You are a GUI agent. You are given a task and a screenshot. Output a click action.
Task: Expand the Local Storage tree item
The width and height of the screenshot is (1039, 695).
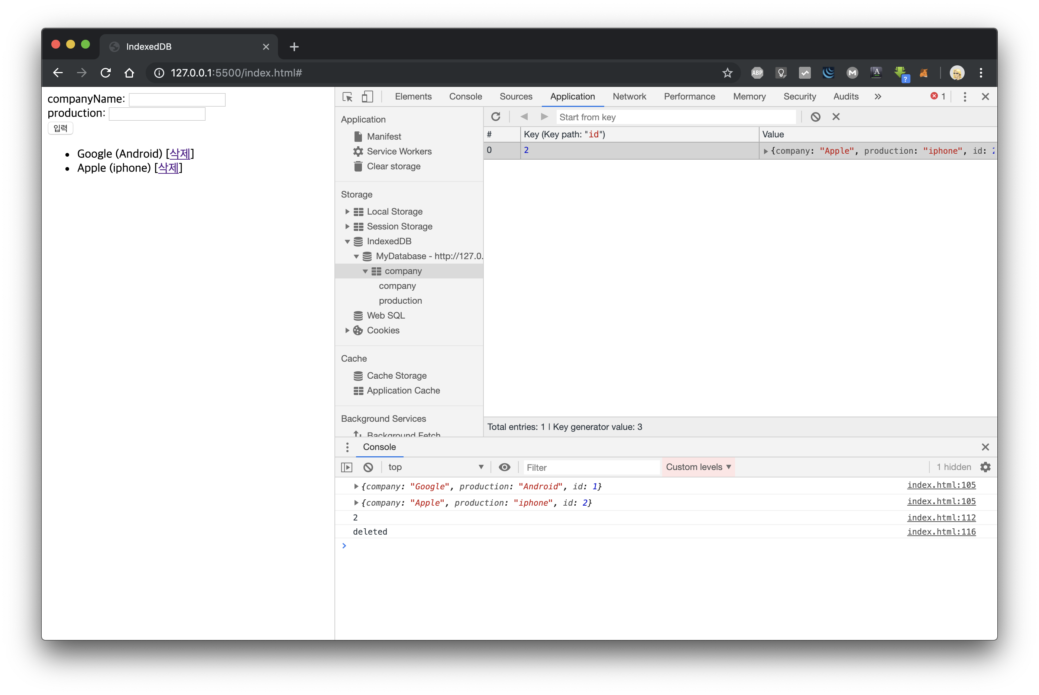click(x=347, y=212)
